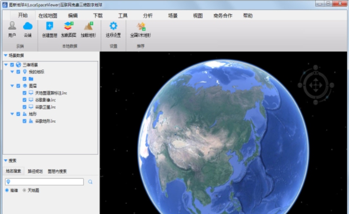Collapse the 我的地标 tree node arrow
Screen dimensions: 349x214
tap(12, 71)
